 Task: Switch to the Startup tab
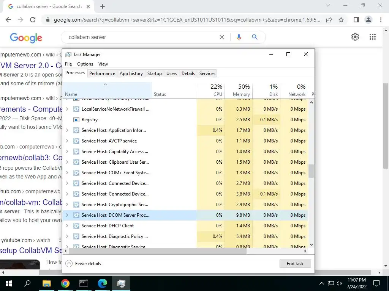pos(155,74)
